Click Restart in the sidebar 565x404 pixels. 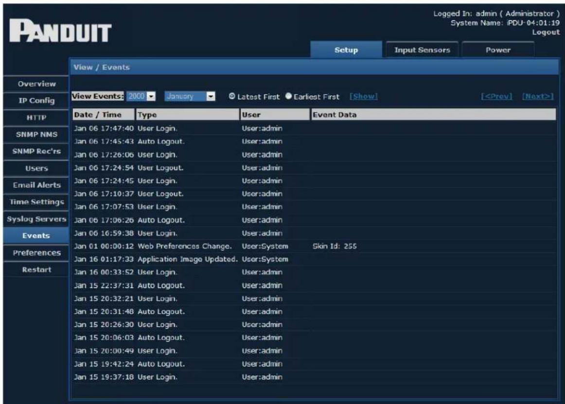36,270
